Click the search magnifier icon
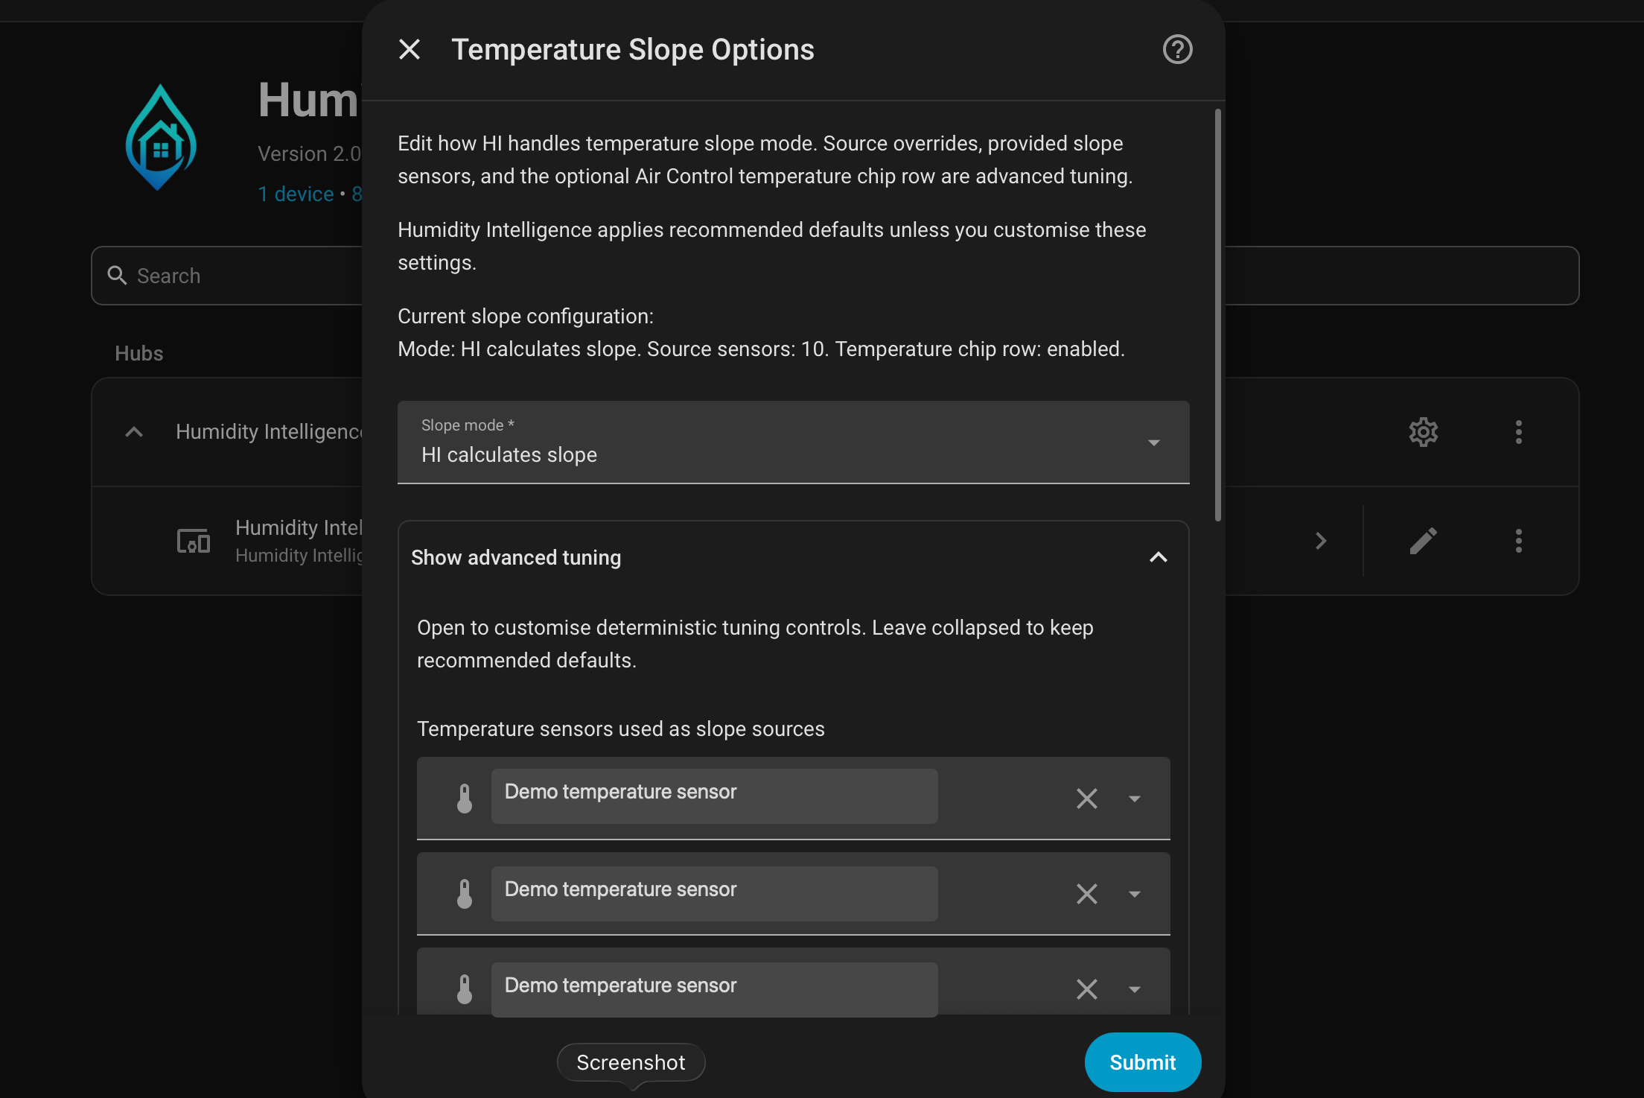 117,276
